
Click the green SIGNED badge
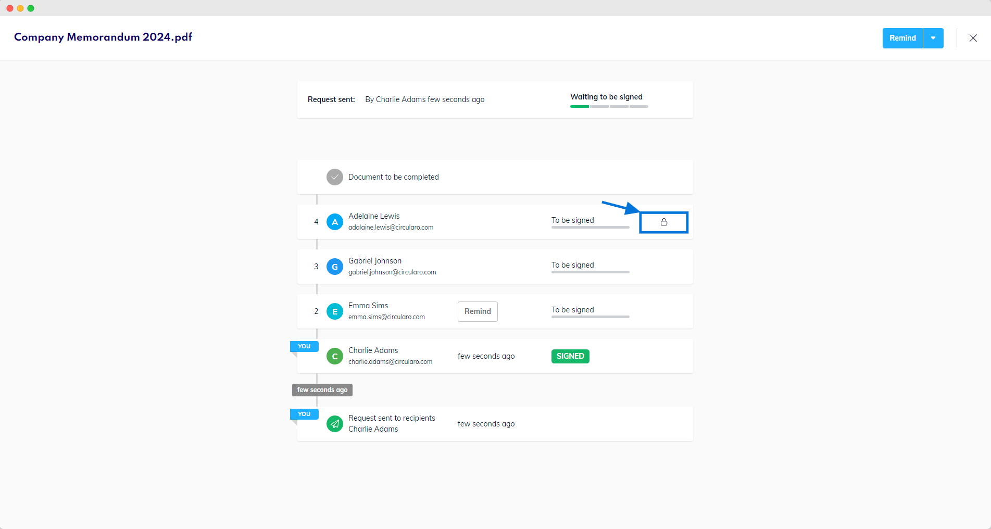point(570,356)
